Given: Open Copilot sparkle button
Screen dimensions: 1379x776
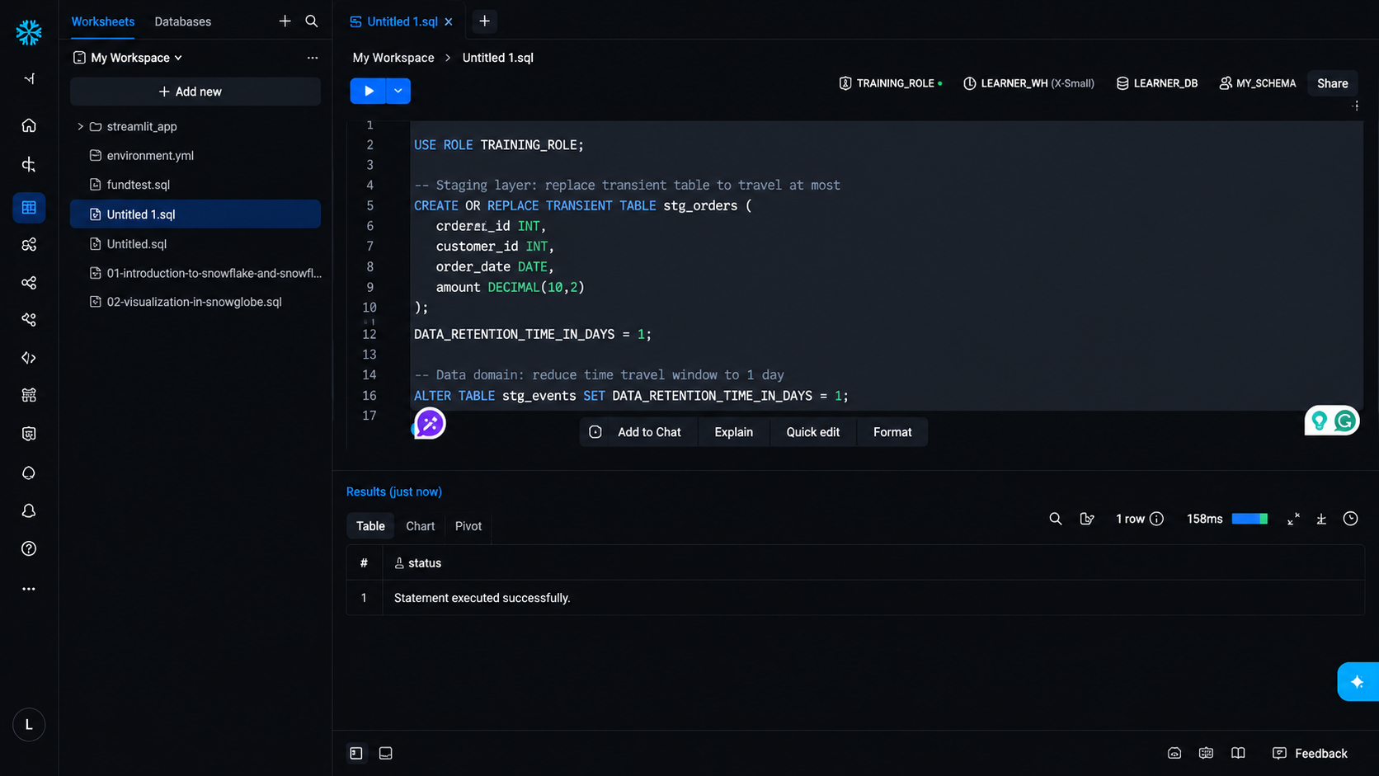Looking at the screenshot, I should [1358, 682].
